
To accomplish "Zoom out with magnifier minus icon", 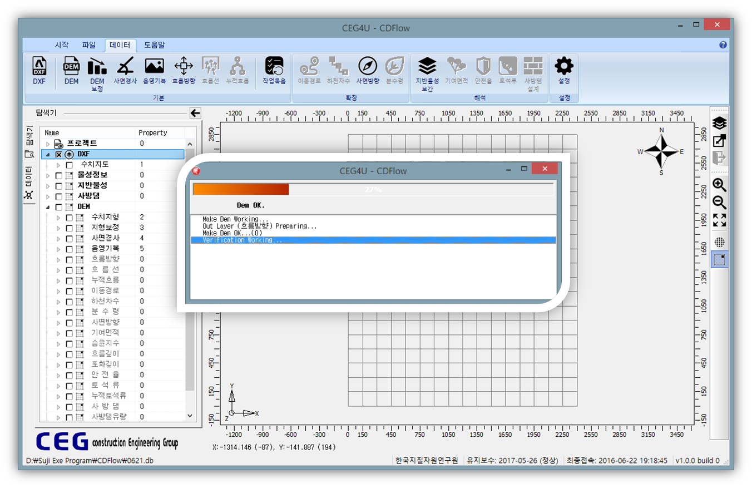I will 719,203.
